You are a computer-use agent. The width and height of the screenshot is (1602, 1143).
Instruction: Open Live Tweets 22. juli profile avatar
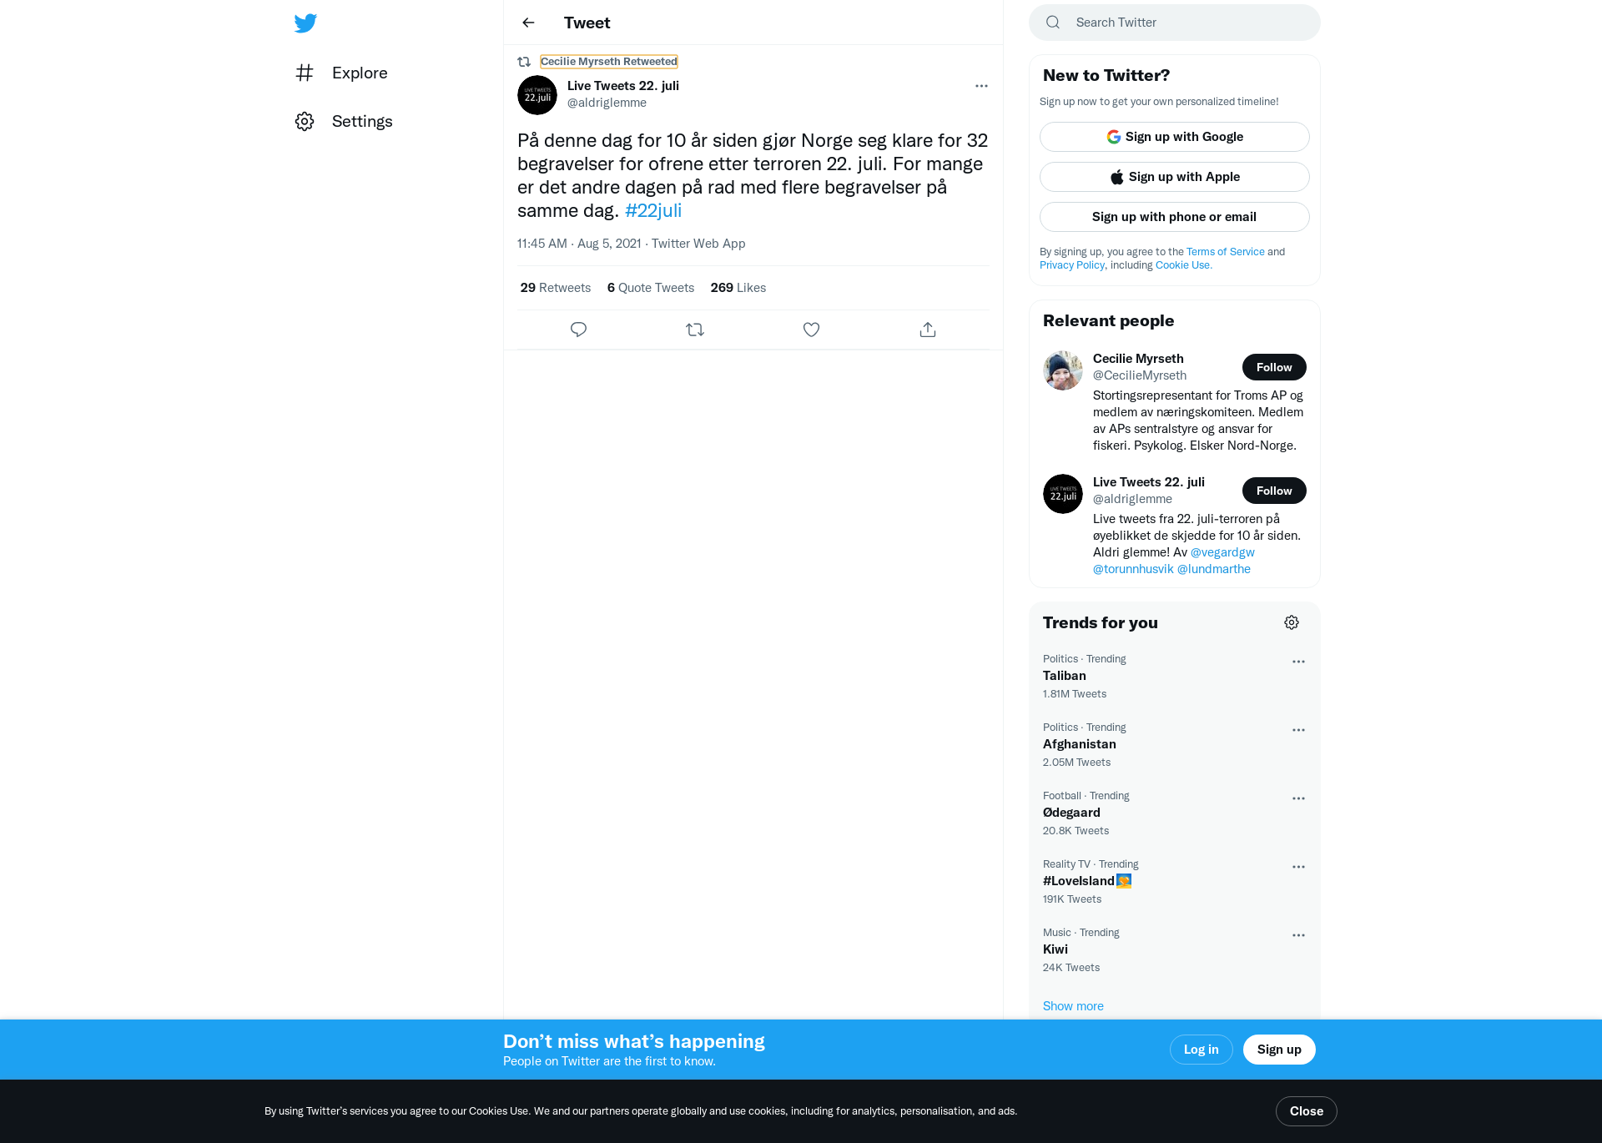[x=537, y=95]
